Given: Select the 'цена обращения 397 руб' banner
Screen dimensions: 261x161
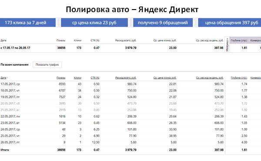Looking at the screenshot, I should [x=230, y=23].
